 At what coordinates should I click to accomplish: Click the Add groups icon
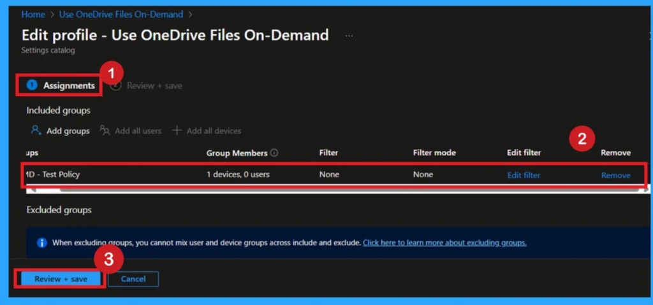tap(36, 131)
